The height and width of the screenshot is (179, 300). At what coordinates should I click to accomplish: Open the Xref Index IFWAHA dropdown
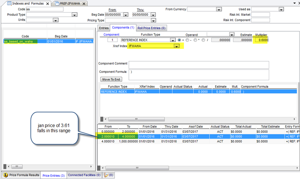point(177,46)
